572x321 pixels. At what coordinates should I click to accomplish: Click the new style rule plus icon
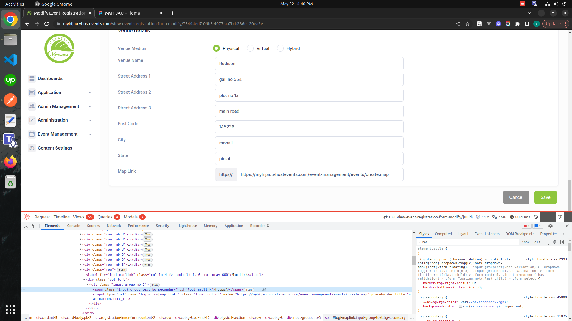(546, 242)
